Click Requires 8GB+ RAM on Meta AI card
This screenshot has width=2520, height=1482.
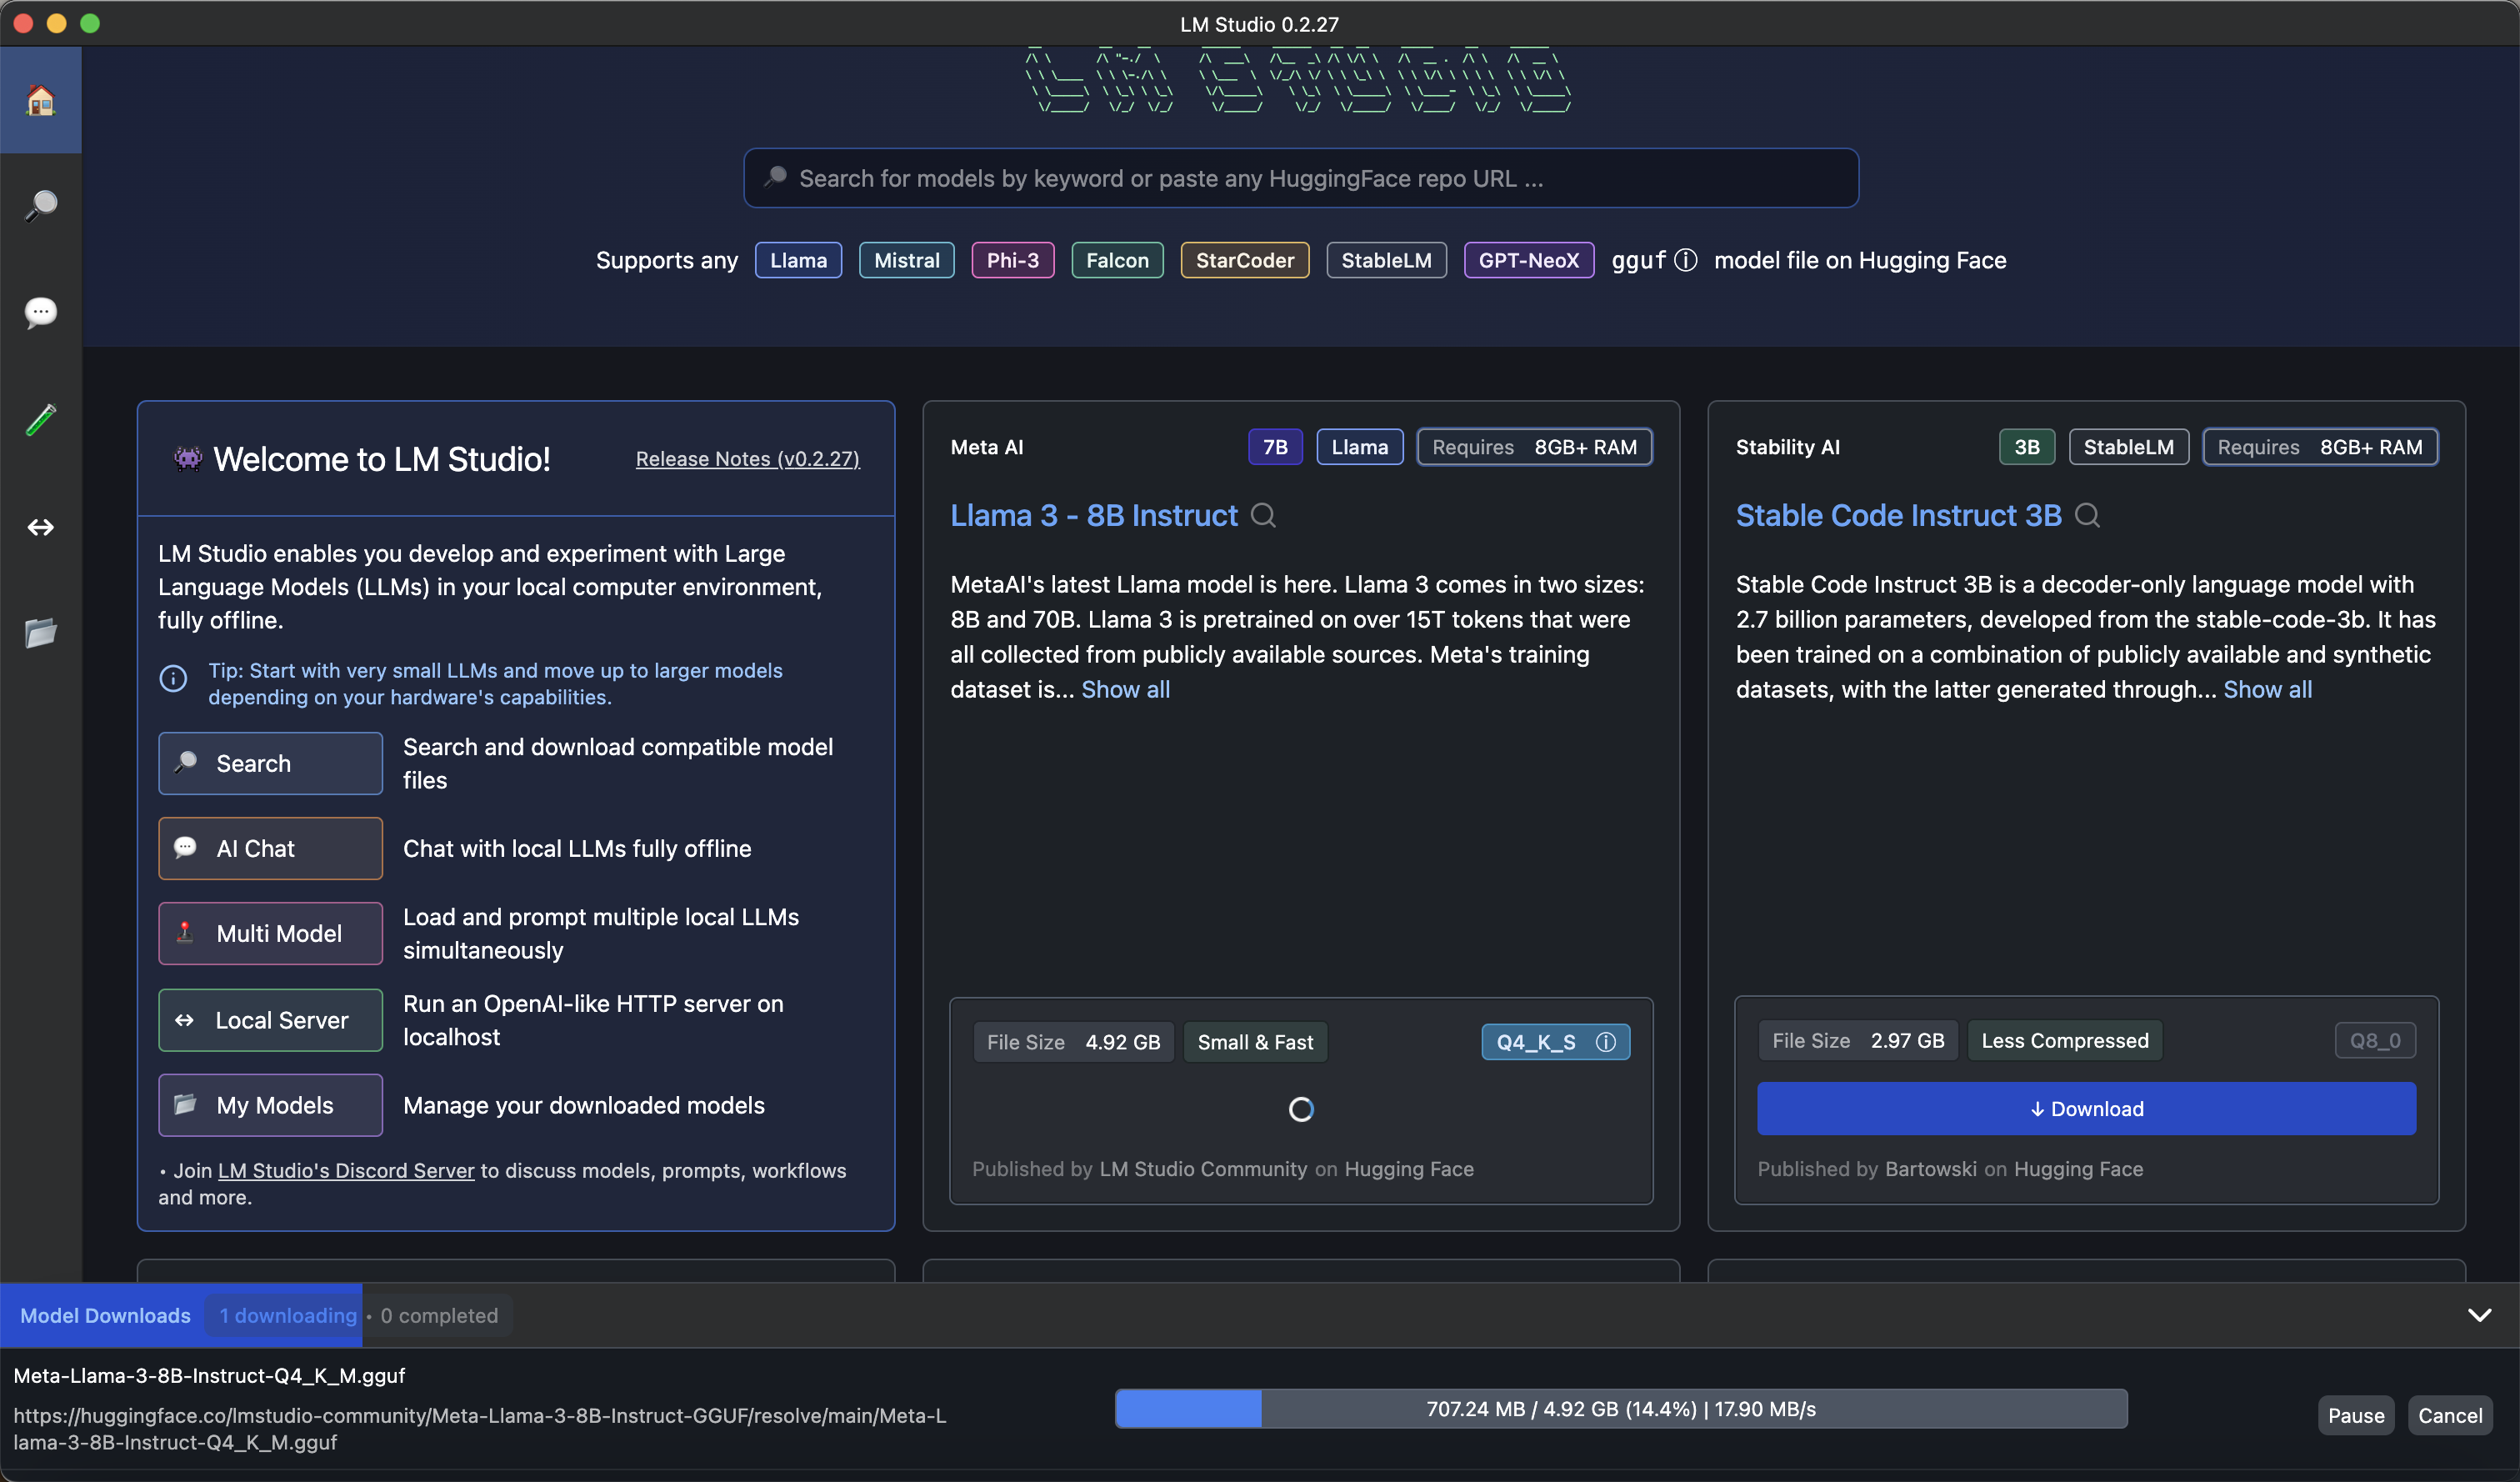(1534, 447)
